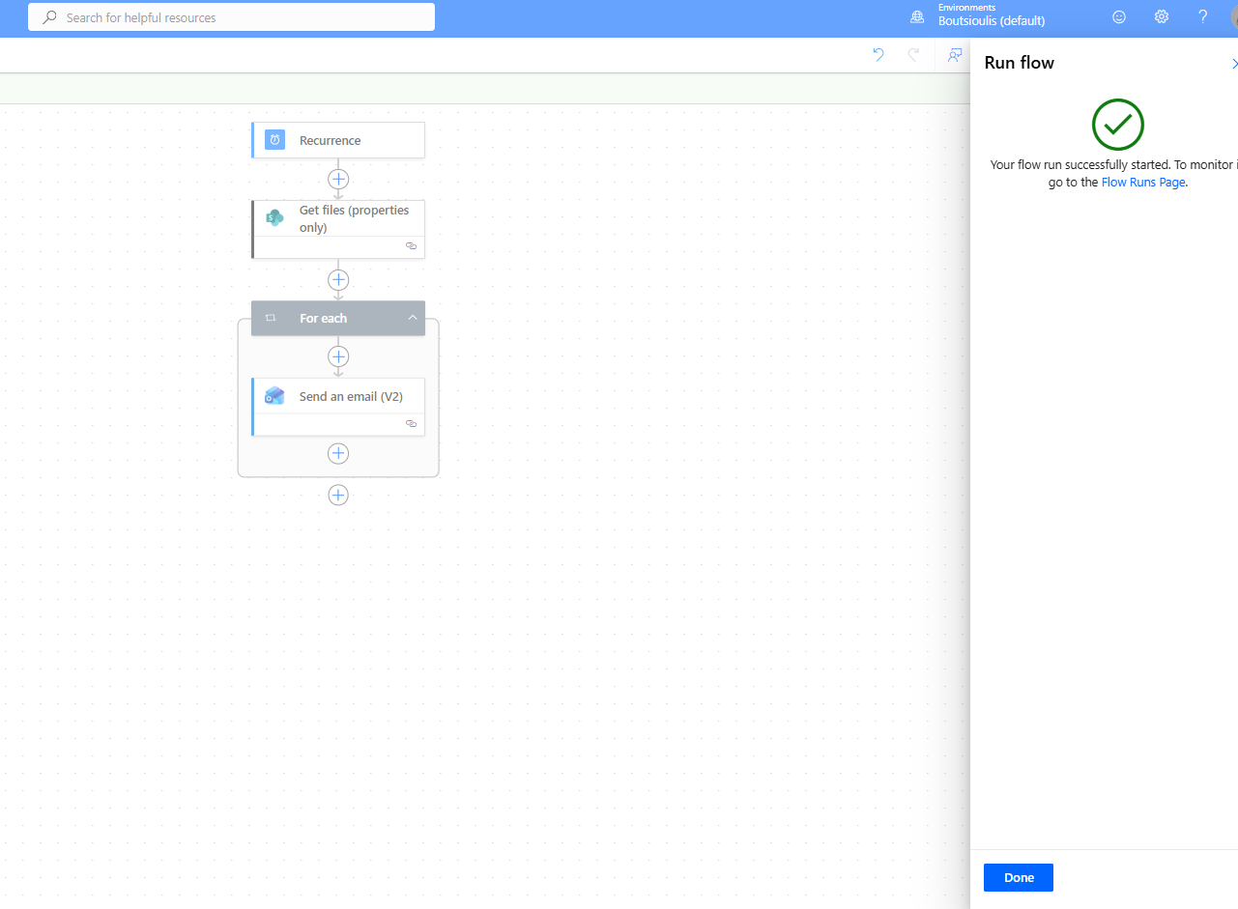Open the Settings gear
The width and height of the screenshot is (1238, 909).
point(1161,17)
